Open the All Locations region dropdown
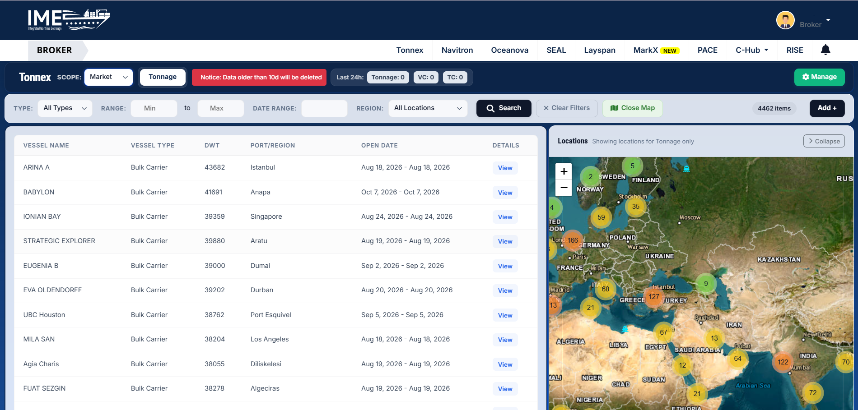This screenshot has height=410, width=858. pos(428,108)
